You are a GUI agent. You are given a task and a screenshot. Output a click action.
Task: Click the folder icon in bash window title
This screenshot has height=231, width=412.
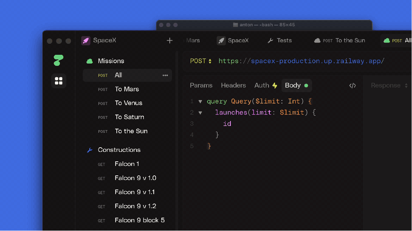tap(235, 25)
